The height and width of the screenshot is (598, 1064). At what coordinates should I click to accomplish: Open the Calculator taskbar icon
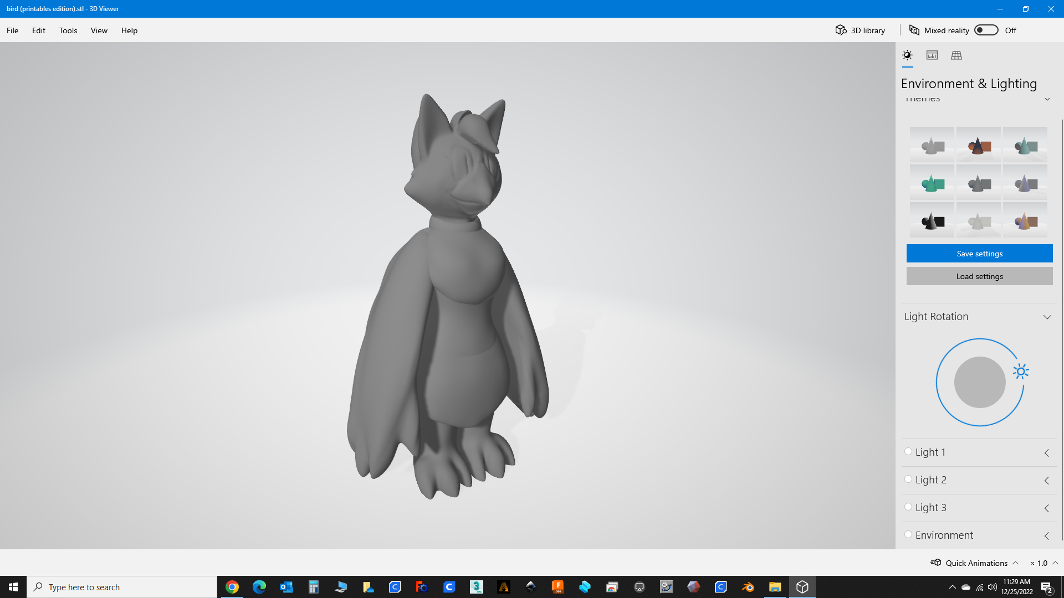pos(314,587)
